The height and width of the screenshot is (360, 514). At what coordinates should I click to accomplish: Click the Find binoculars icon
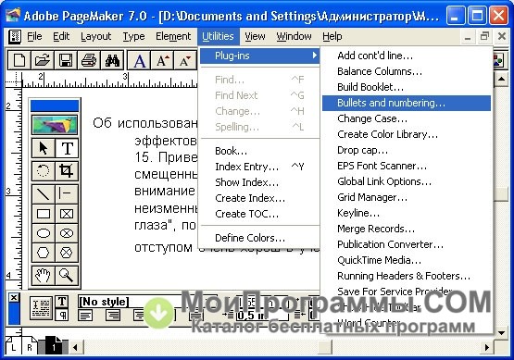[x=112, y=60]
